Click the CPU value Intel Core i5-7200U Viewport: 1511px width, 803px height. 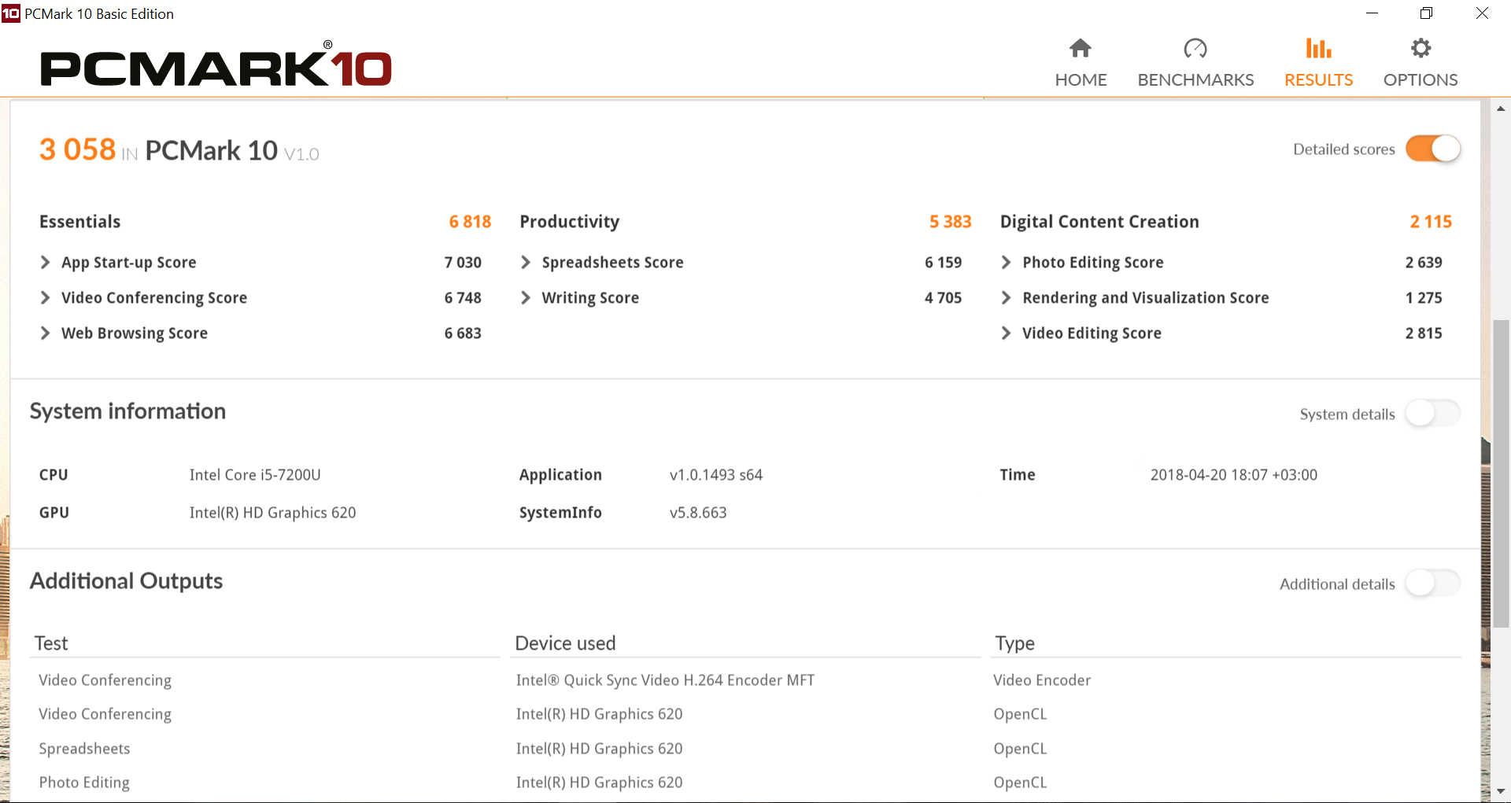(x=255, y=475)
